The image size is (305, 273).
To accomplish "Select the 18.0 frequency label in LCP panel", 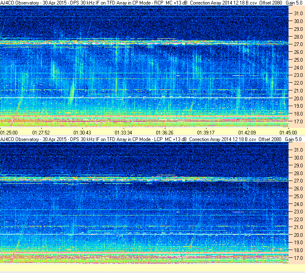I will 298,250.
